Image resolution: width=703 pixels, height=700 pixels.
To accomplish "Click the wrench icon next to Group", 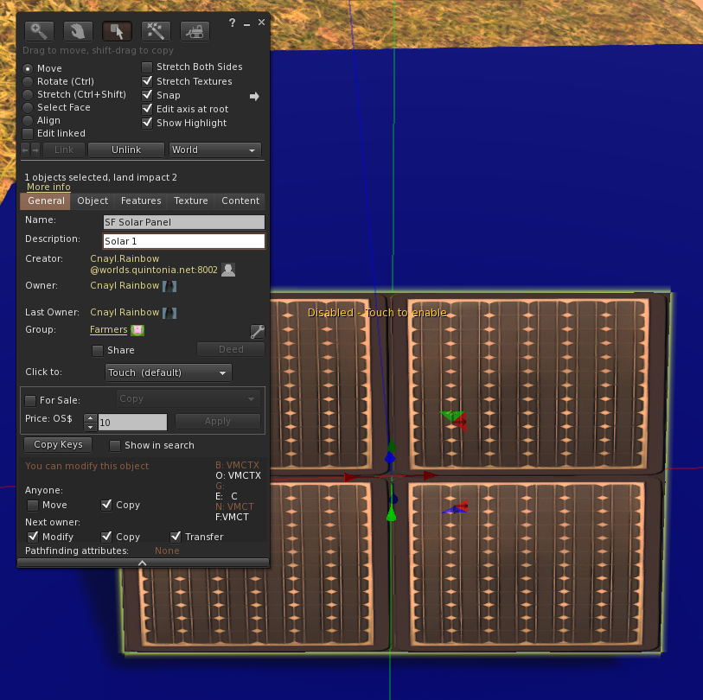I will pos(257,331).
